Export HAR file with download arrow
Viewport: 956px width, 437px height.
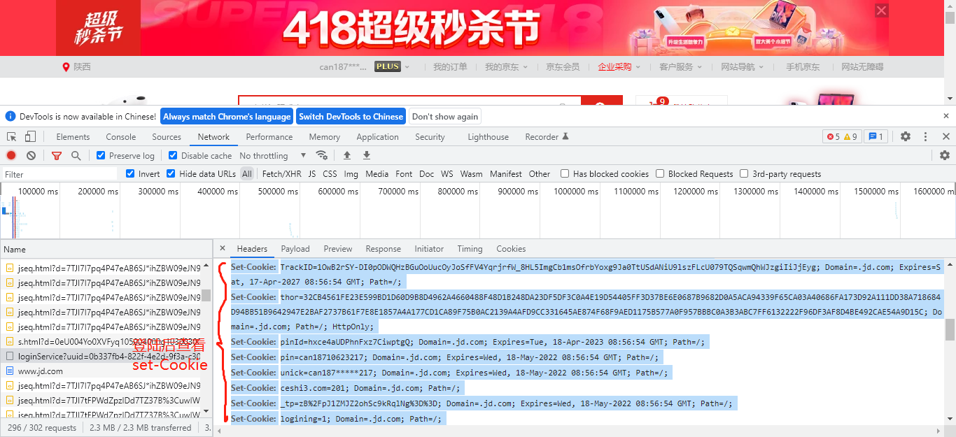[x=366, y=155]
